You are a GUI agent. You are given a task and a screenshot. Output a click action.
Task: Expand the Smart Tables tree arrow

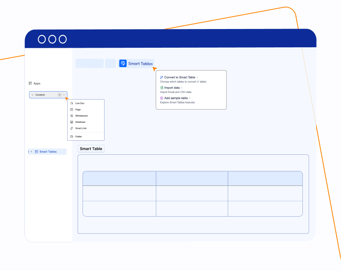pyautogui.click(x=32, y=152)
